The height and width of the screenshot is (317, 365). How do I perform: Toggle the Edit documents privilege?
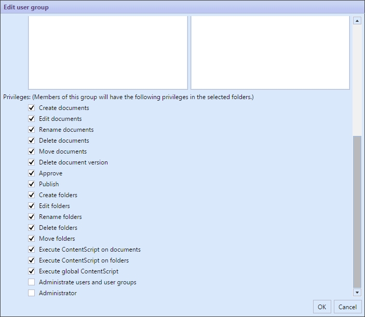click(x=32, y=119)
